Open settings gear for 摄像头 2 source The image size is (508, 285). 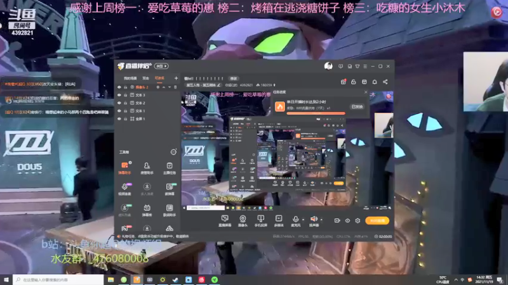click(157, 87)
